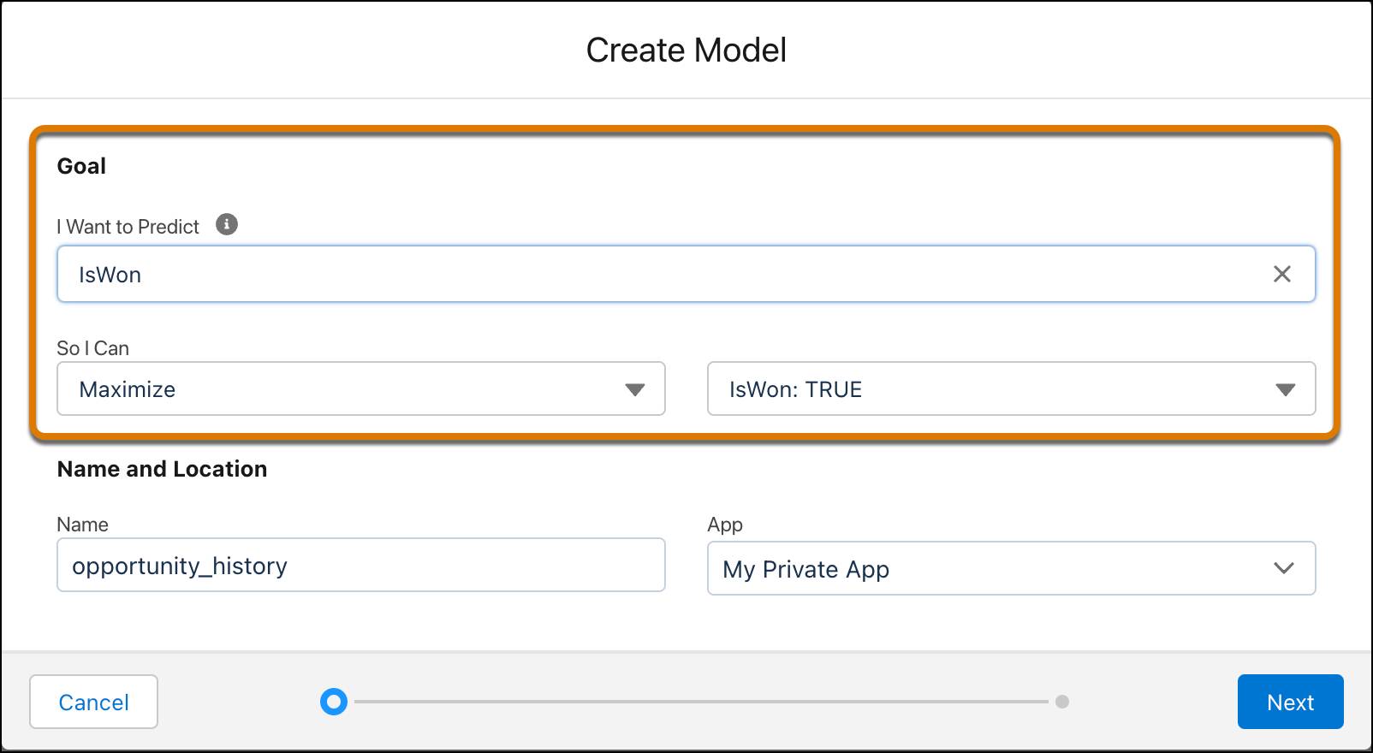This screenshot has width=1373, height=753.
Task: Click the IsWon prediction input field
Action: tap(668, 274)
